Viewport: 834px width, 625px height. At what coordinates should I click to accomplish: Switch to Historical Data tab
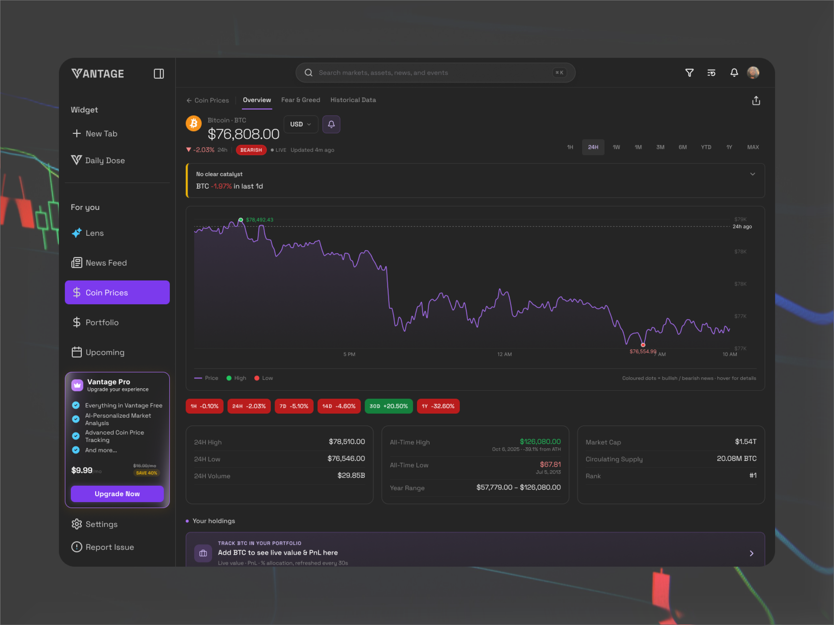[x=353, y=100]
